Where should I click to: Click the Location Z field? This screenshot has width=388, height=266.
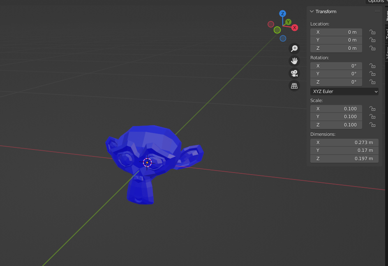pos(336,48)
